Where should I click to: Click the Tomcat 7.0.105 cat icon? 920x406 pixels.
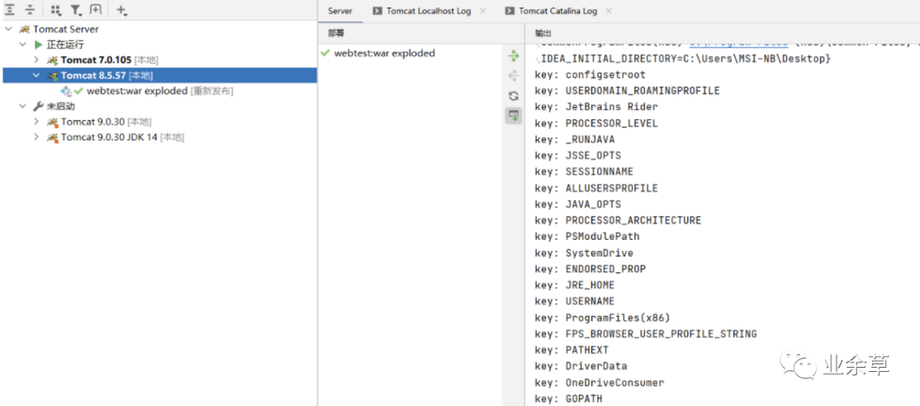coord(52,60)
